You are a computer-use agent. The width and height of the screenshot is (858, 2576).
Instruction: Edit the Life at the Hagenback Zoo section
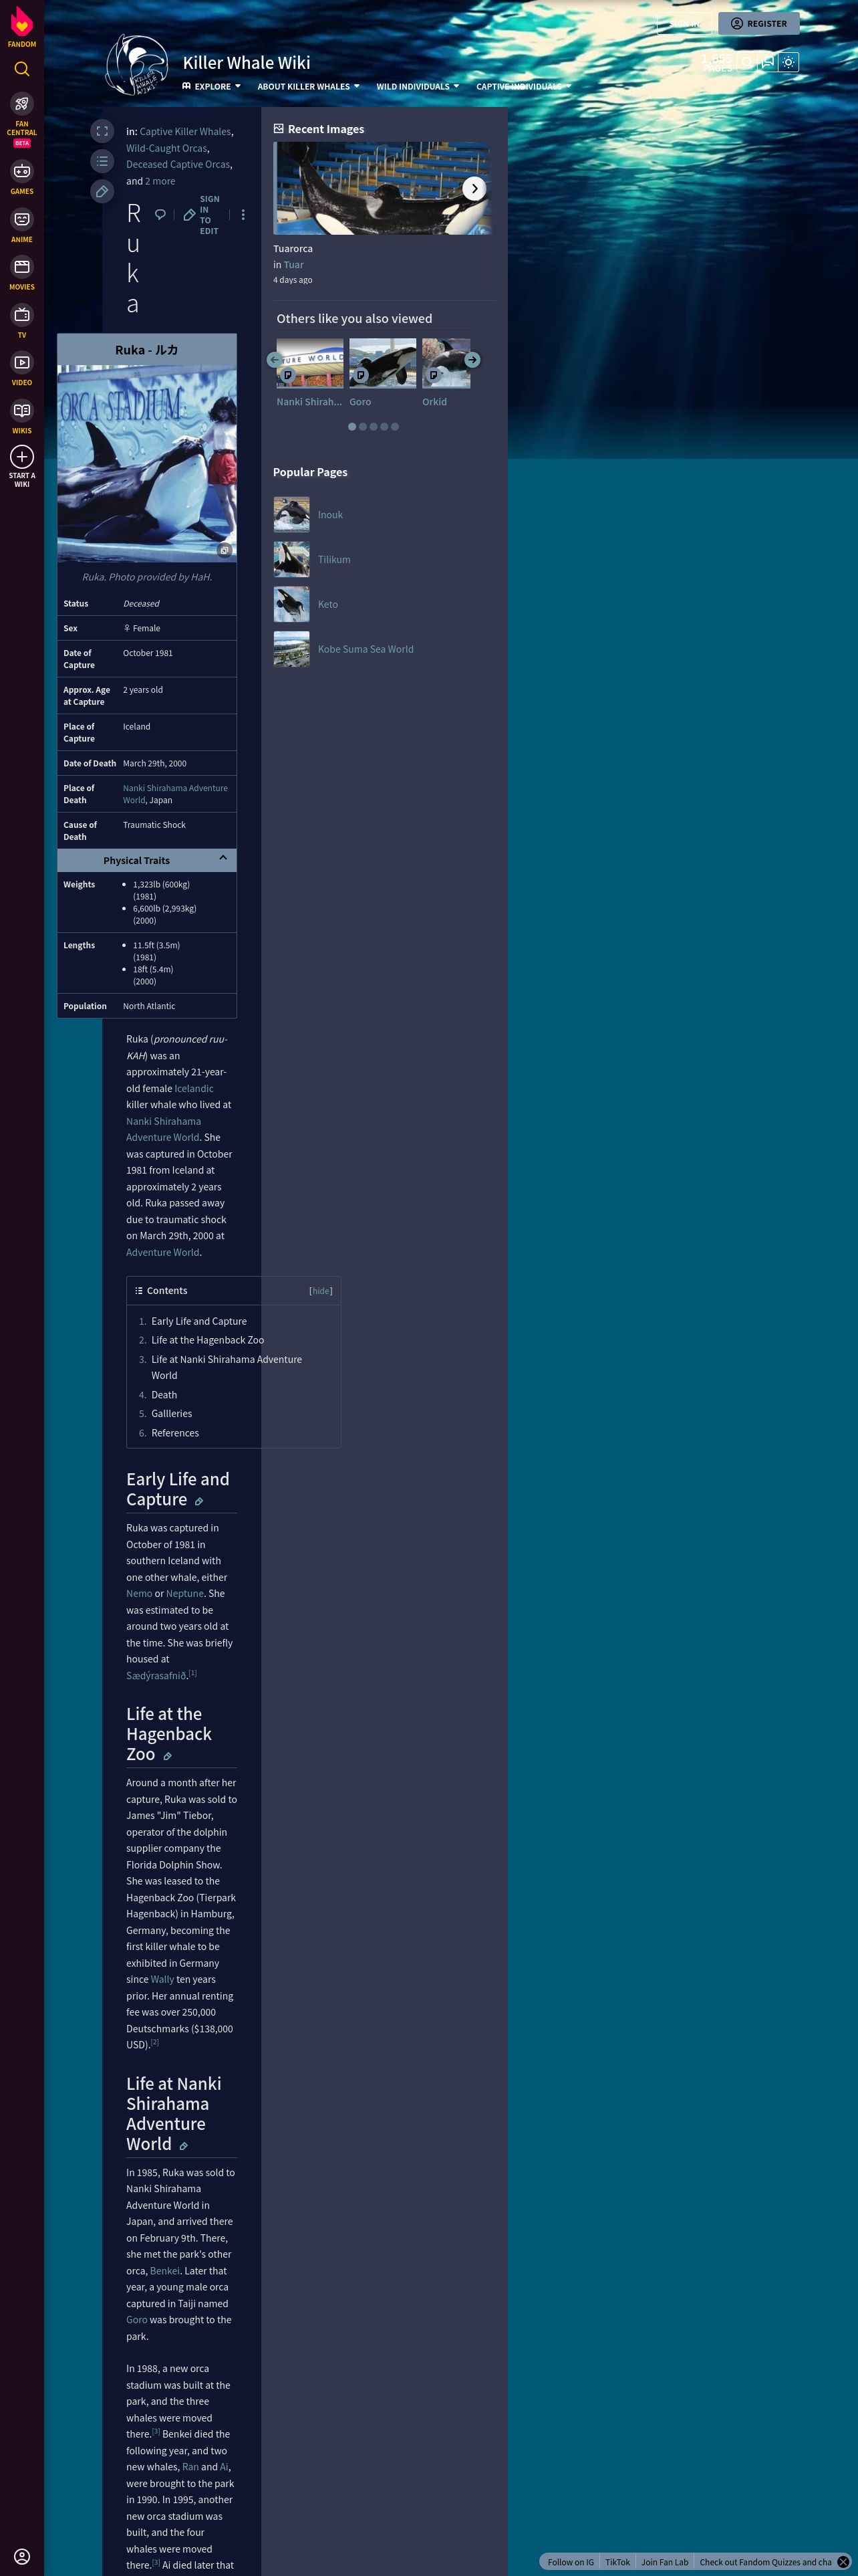(167, 1756)
